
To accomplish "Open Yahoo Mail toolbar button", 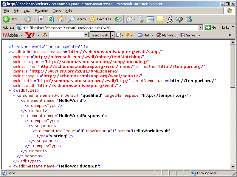I will [143, 35].
